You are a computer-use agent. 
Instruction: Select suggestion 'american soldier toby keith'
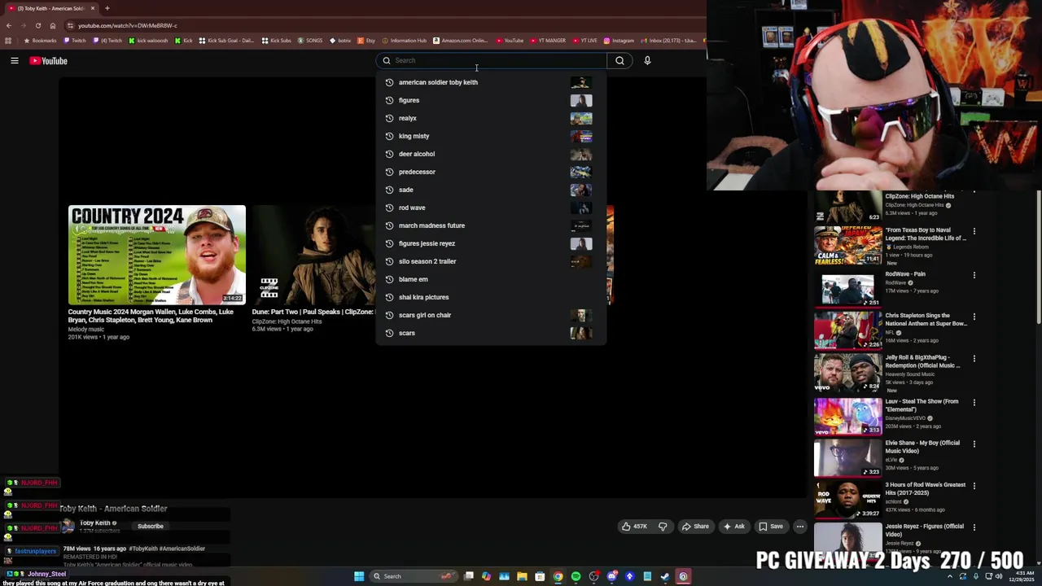491,82
